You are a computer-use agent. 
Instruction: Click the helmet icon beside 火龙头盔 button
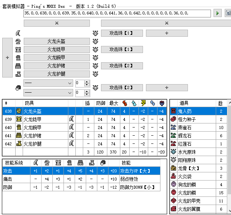[x=18, y=42]
